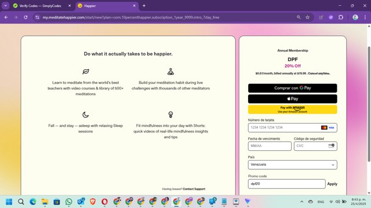The width and height of the screenshot is (371, 208).
Task: Open the Contact Support link
Action: 194,189
